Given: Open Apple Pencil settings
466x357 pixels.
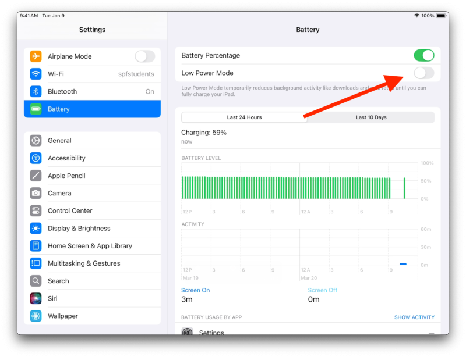Looking at the screenshot, I should pos(36,176).
